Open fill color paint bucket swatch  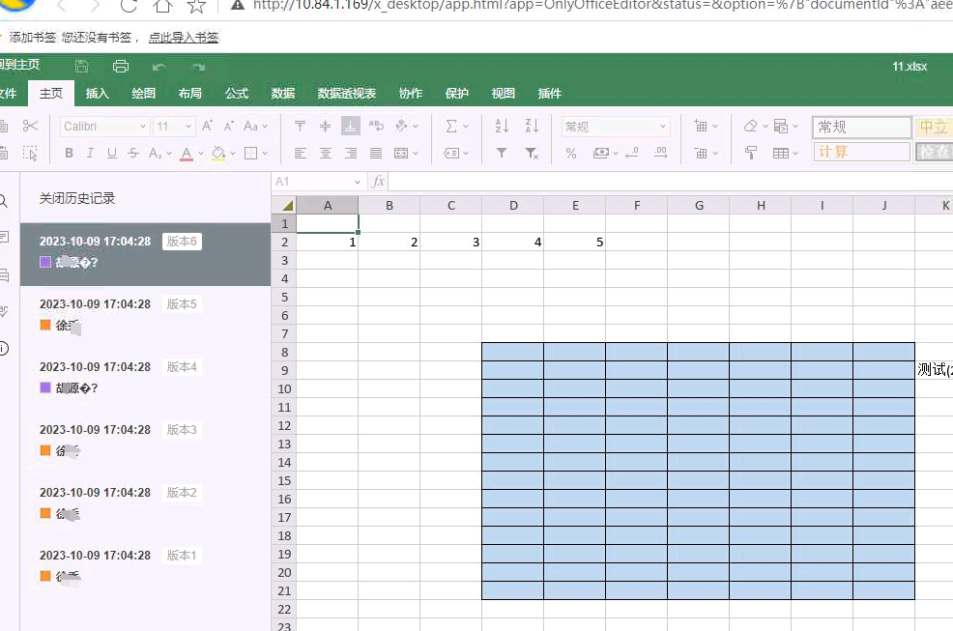click(x=218, y=154)
